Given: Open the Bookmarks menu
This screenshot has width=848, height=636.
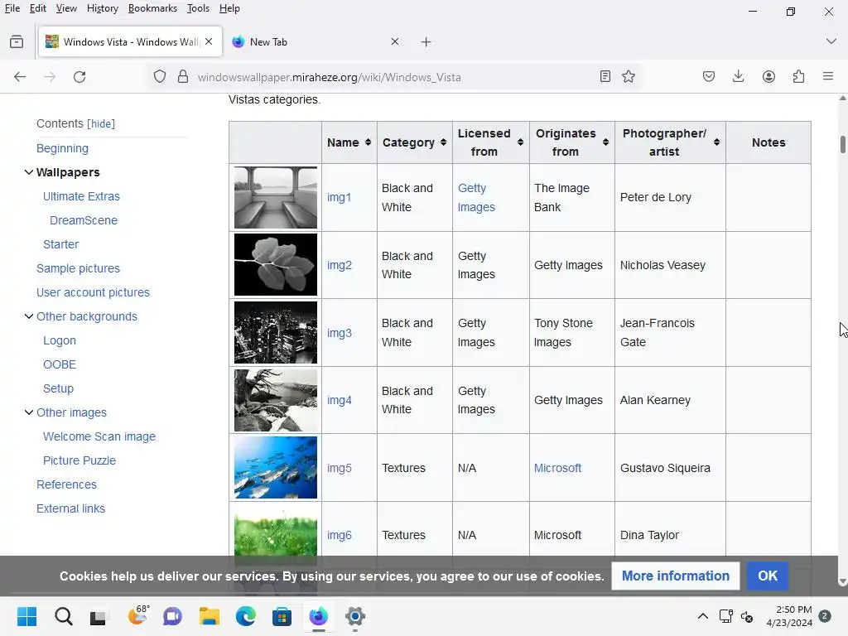Looking at the screenshot, I should pyautogui.click(x=152, y=8).
